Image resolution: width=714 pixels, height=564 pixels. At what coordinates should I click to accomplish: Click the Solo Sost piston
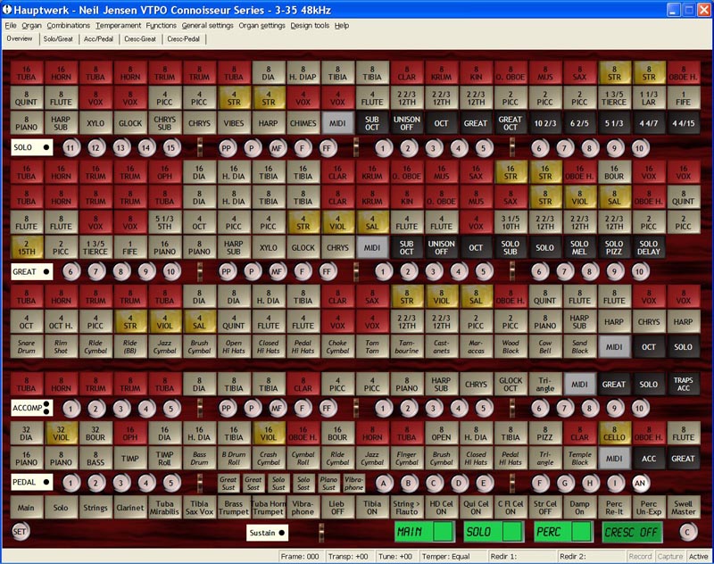(x=303, y=484)
